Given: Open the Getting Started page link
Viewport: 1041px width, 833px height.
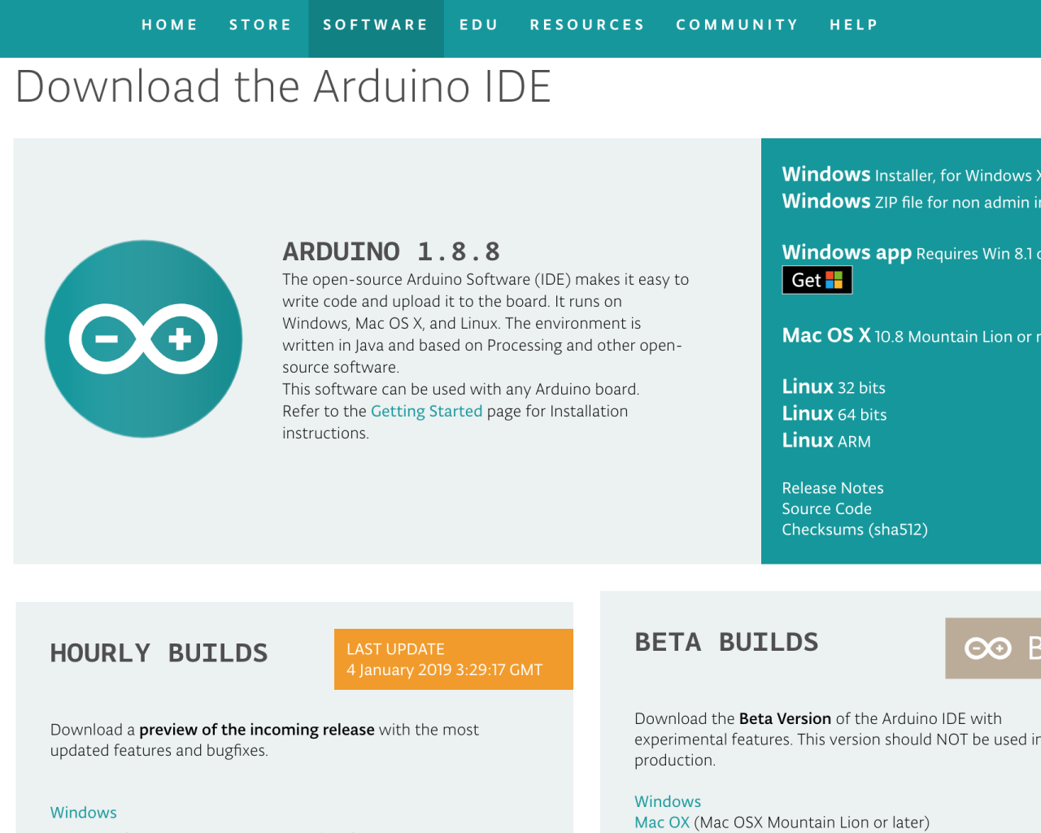Looking at the screenshot, I should pos(426,412).
